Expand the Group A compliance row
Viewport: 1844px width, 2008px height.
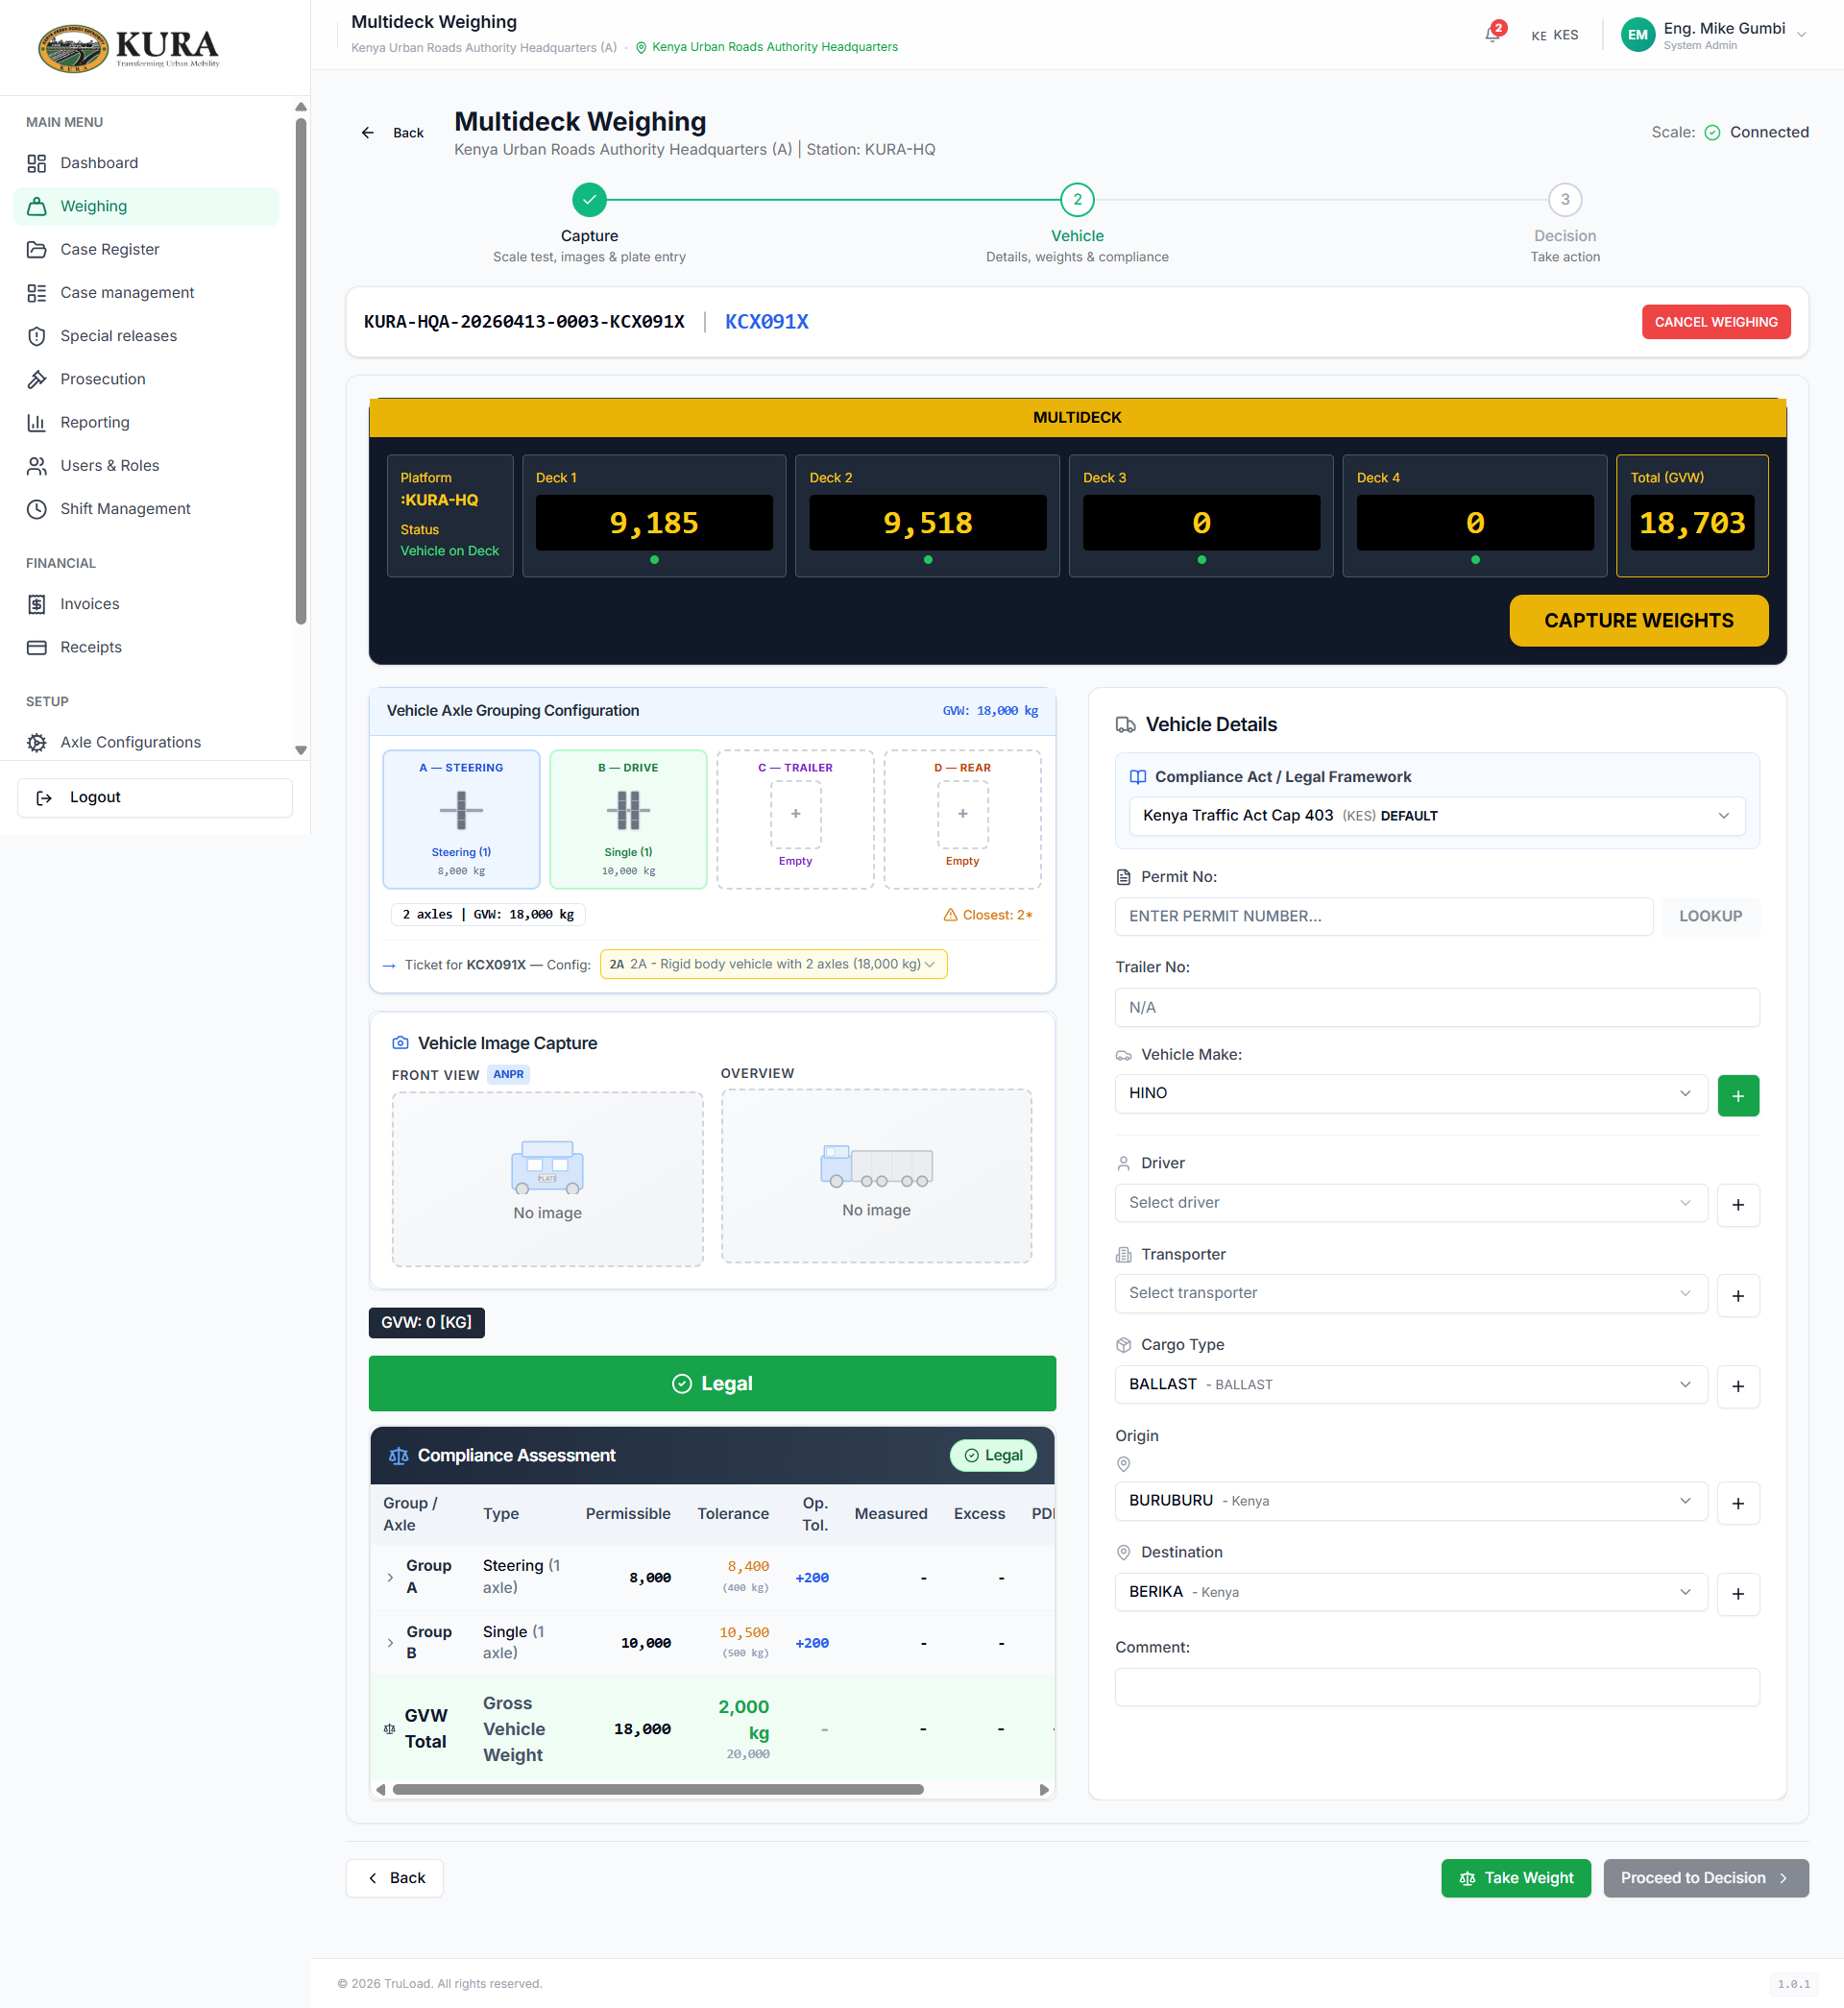[x=389, y=1577]
